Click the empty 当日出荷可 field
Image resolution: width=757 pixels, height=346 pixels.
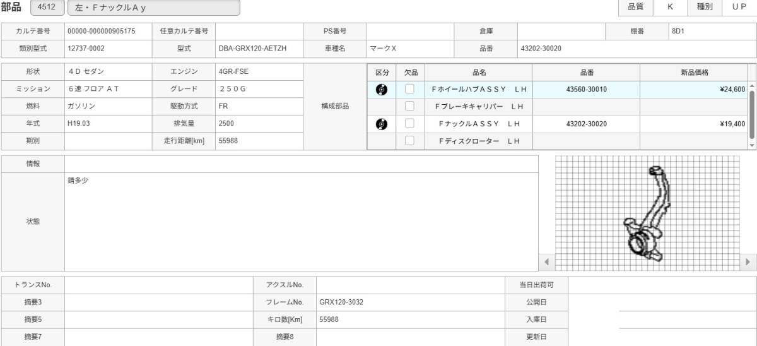click(x=662, y=285)
